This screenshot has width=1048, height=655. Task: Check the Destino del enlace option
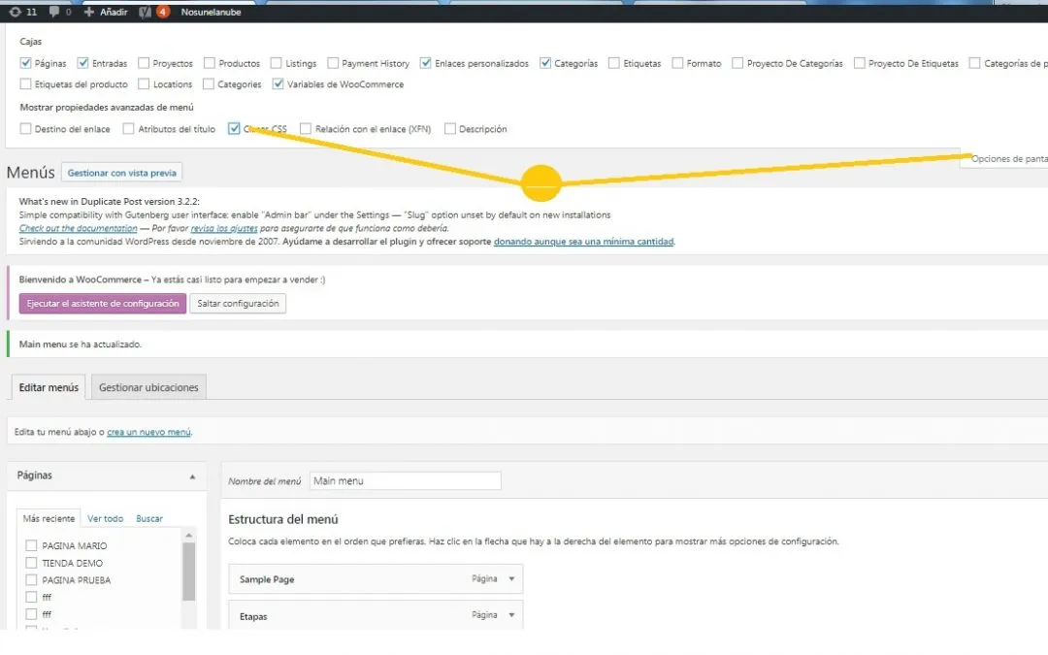pos(26,128)
